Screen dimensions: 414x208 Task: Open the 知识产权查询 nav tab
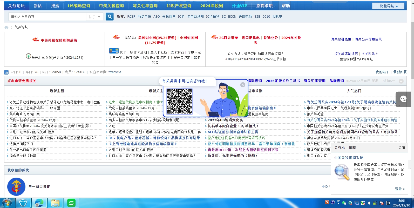point(179,6)
